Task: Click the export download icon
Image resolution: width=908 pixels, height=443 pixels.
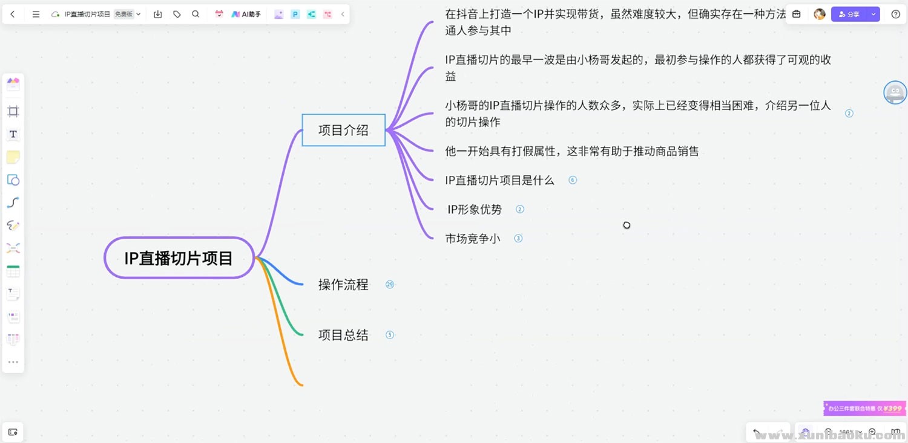Action: 158,14
